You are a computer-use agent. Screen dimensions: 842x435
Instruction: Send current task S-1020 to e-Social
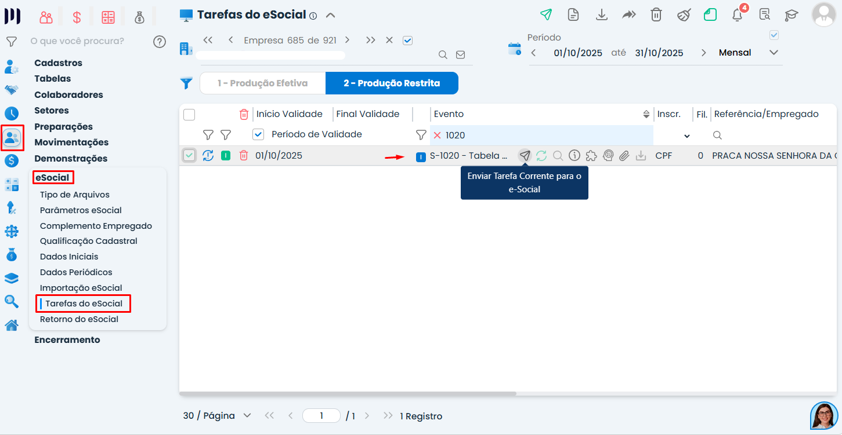(x=525, y=155)
